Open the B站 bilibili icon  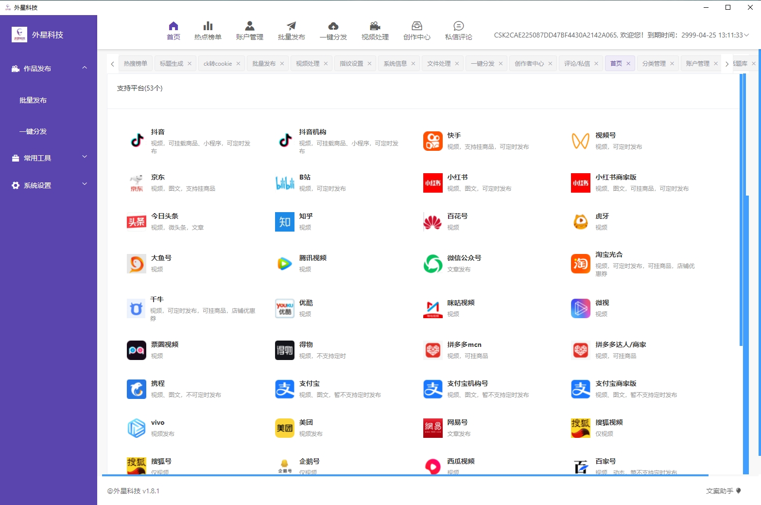point(285,183)
